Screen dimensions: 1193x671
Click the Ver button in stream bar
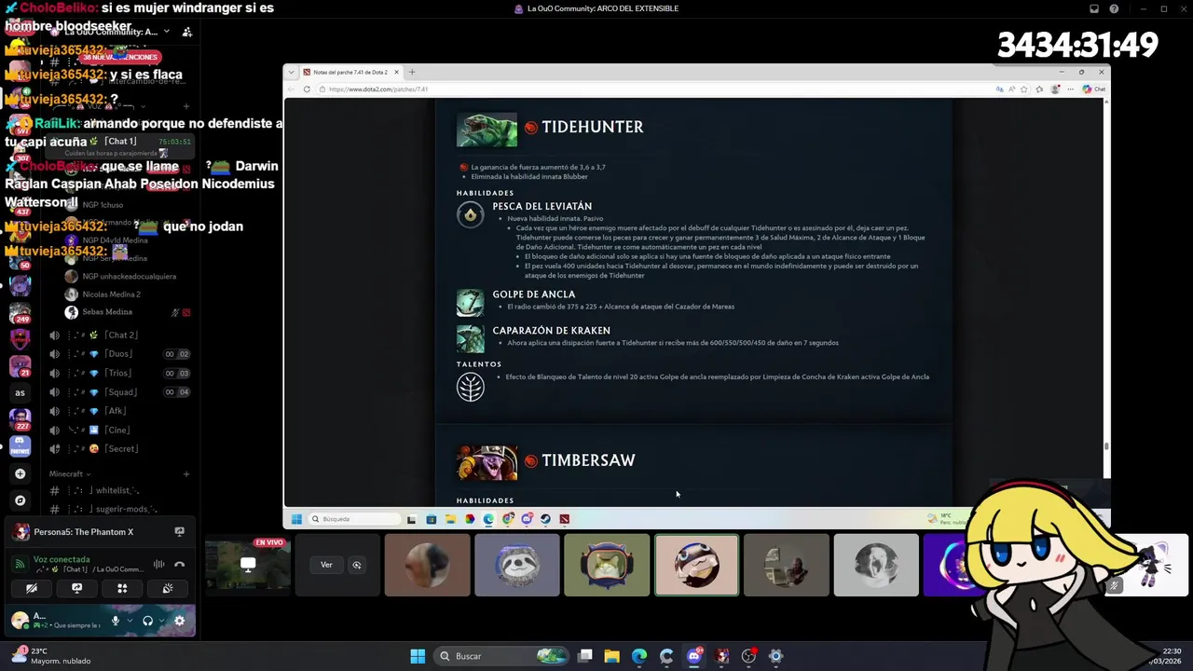pos(326,565)
